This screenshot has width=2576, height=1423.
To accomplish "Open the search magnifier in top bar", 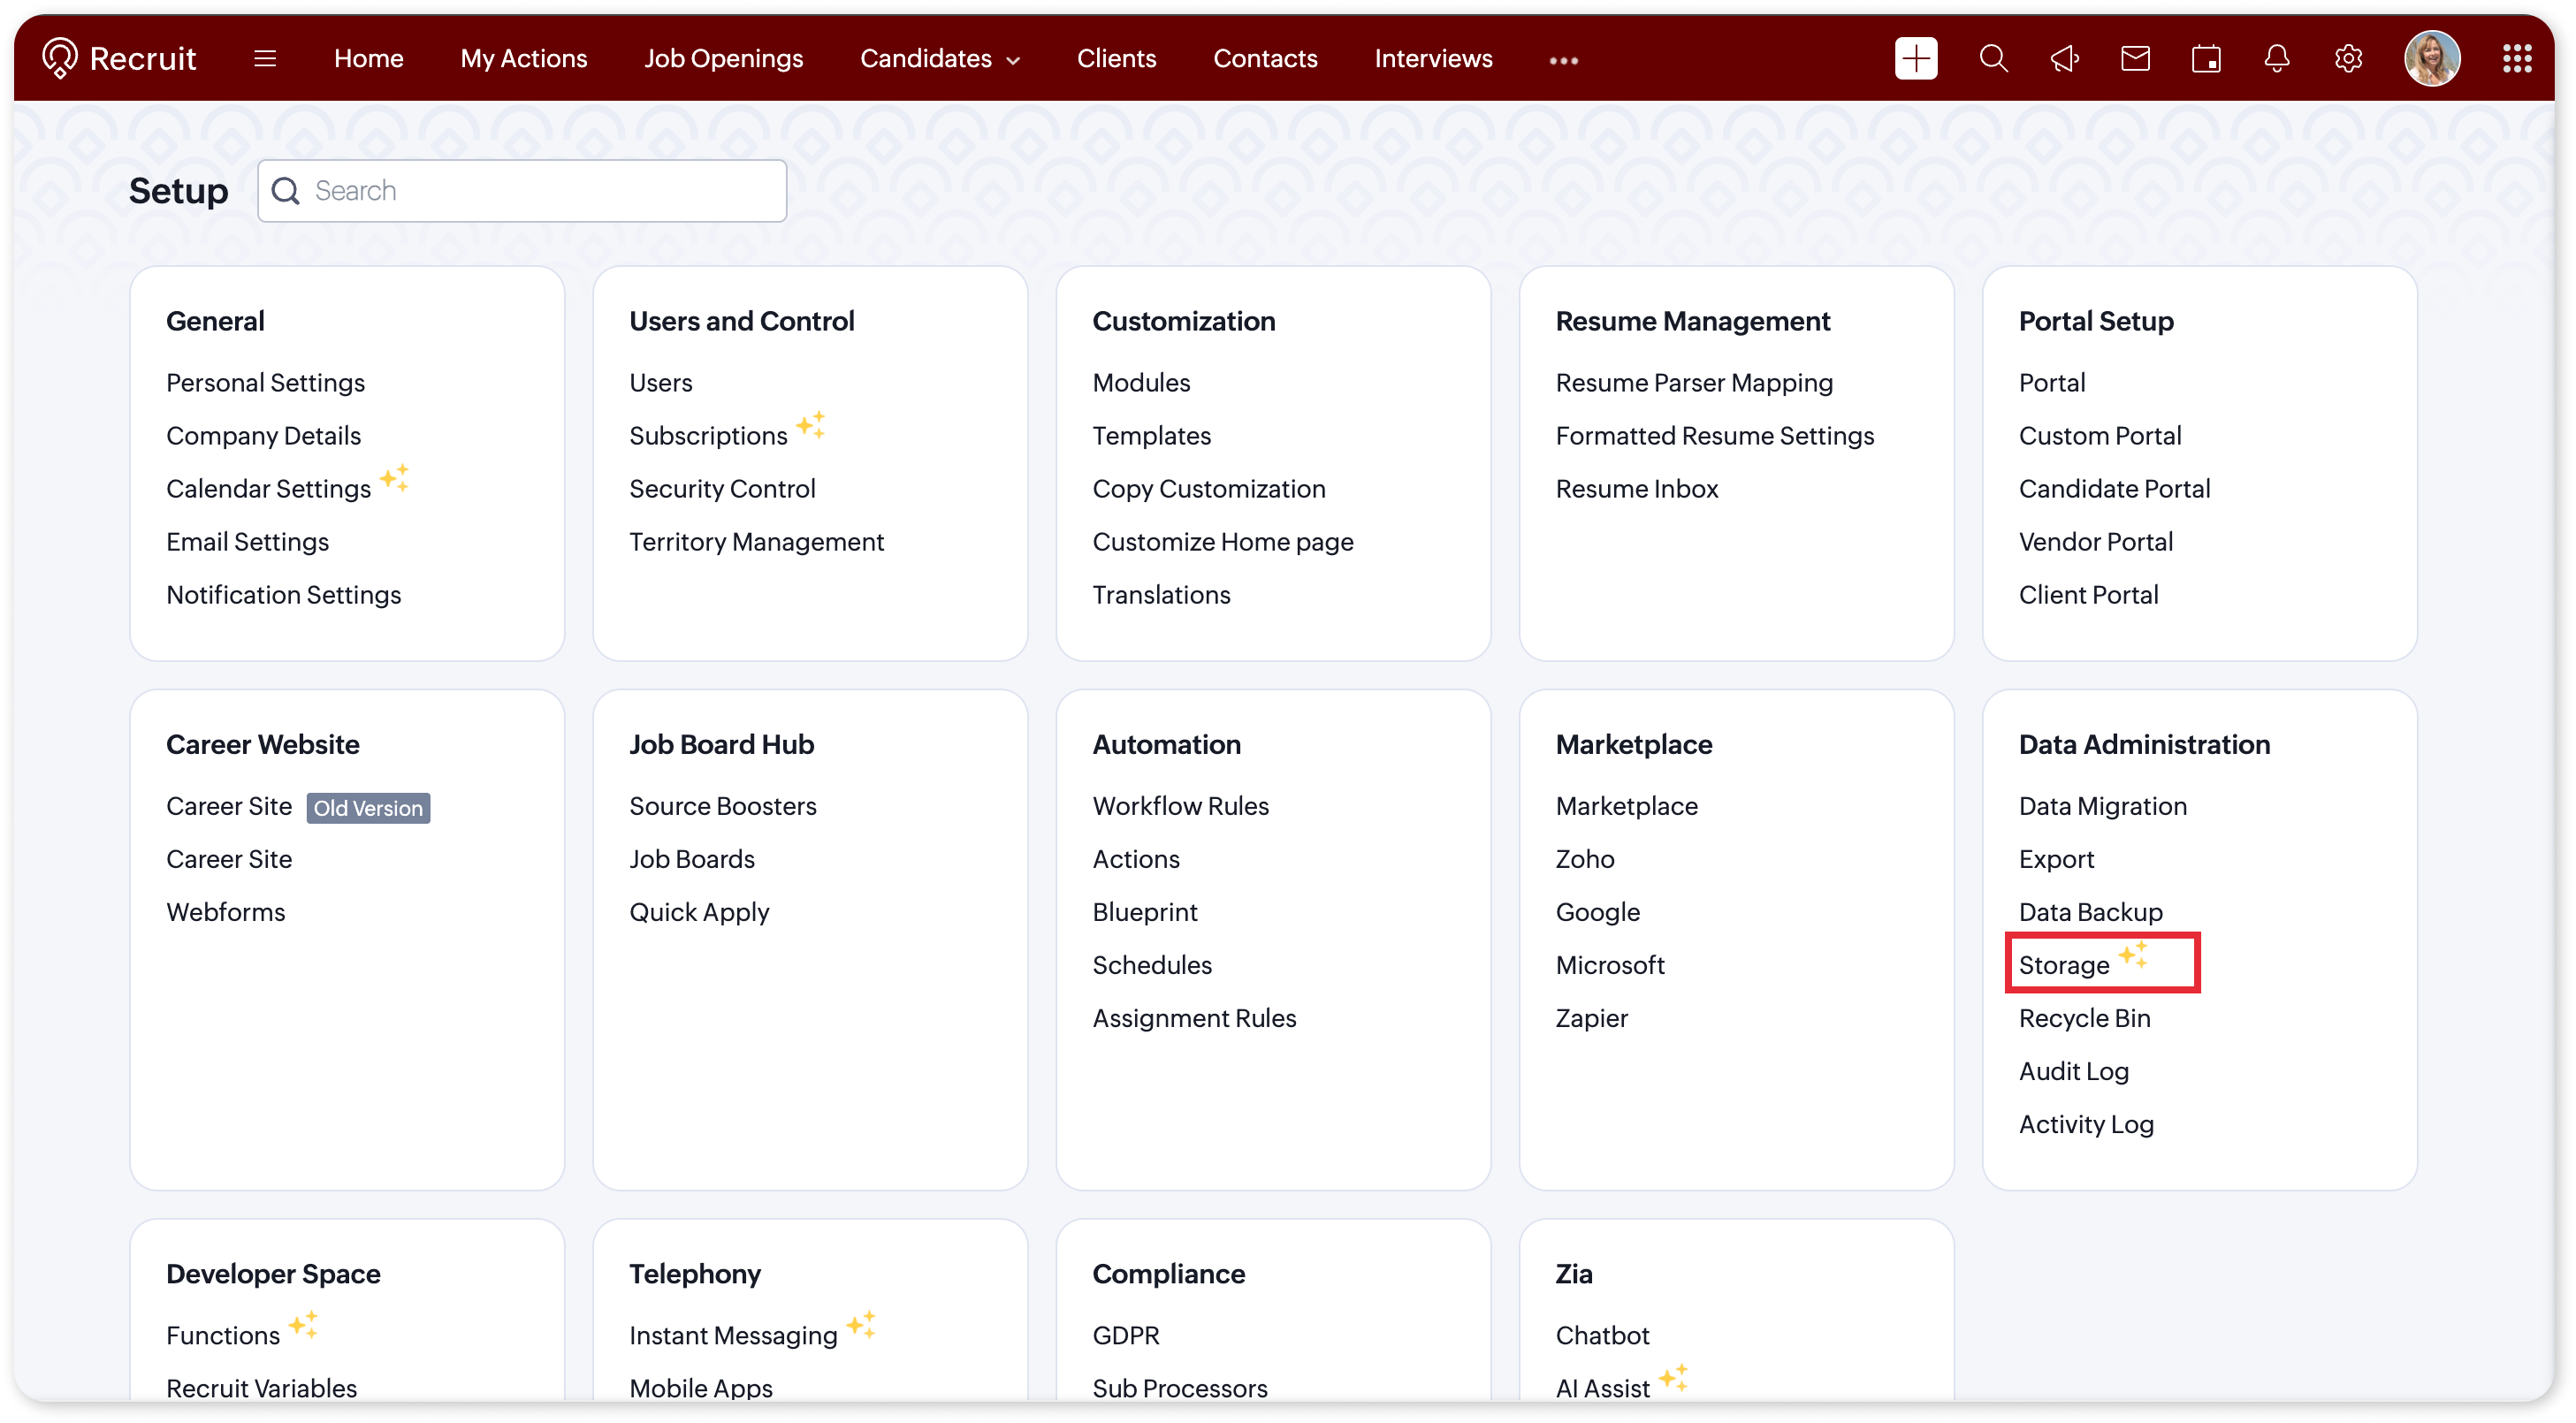I will click(1993, 59).
